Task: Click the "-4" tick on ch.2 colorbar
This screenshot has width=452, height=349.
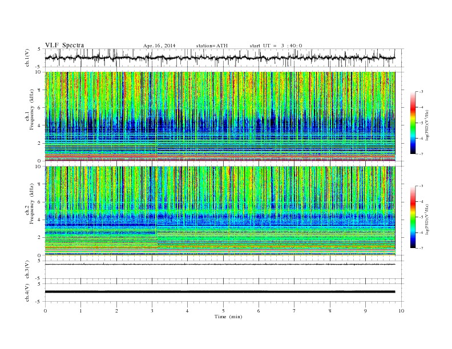Action: pos(421,201)
